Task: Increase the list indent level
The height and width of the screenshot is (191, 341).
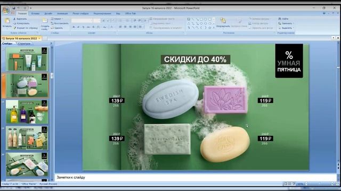Action: pos(140,21)
